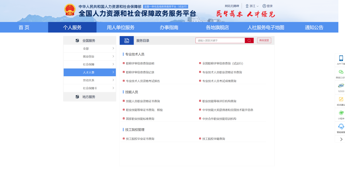Click the 网站无障碍 link

[x=232, y=6]
